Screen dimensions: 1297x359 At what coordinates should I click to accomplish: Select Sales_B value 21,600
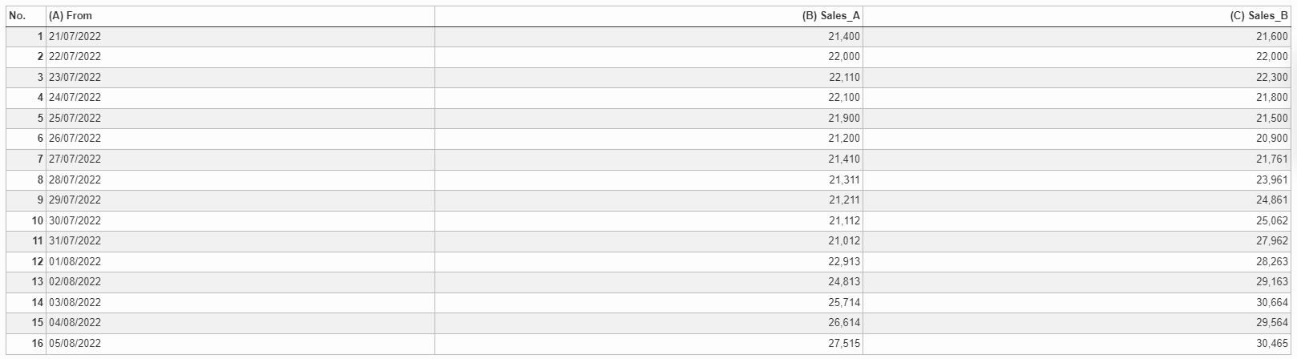pos(1077,37)
